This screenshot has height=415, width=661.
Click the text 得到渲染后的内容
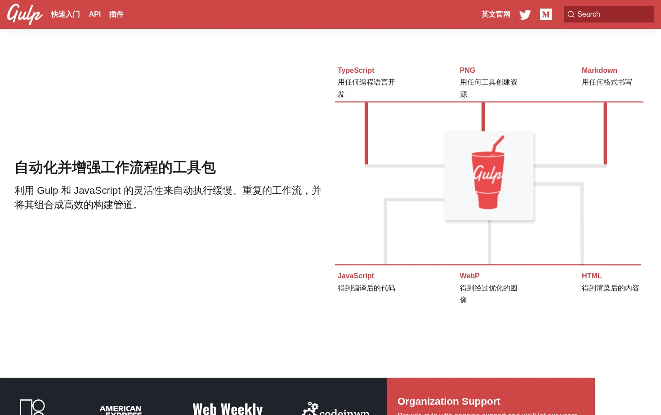coord(611,288)
